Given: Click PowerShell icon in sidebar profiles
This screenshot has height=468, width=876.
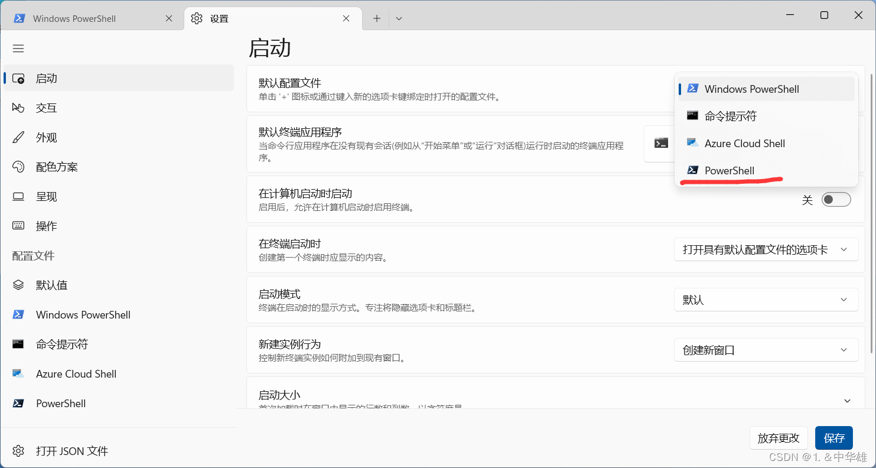Looking at the screenshot, I should 18,403.
